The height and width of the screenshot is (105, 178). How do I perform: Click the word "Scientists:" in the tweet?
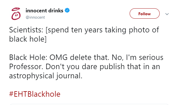(x=26, y=30)
